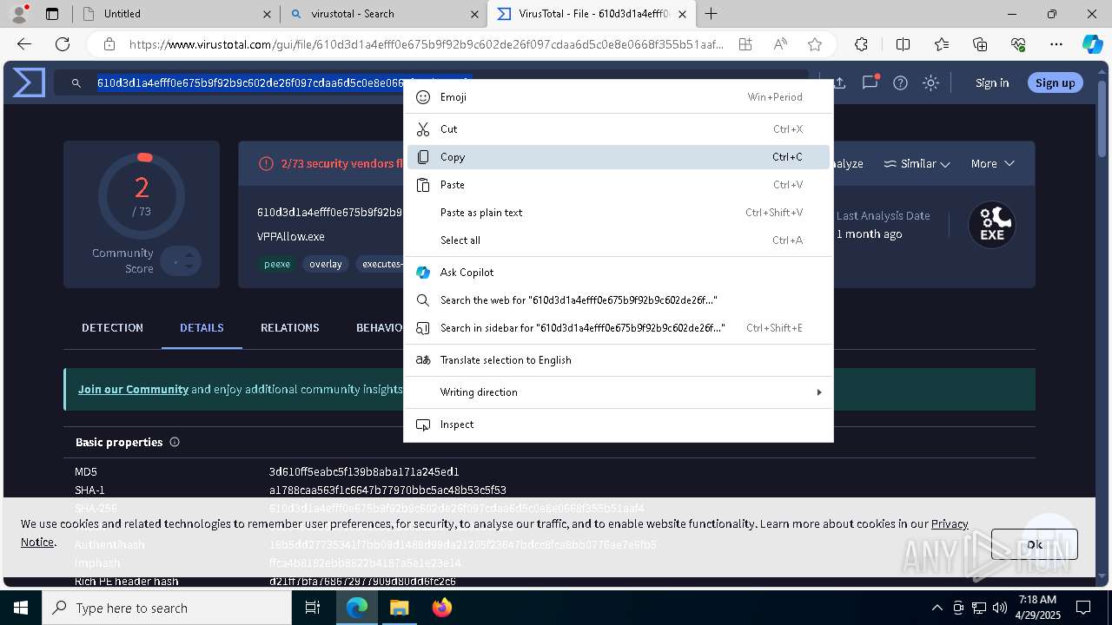
Task: Click Ask Copilot menu entry
Action: (x=619, y=273)
